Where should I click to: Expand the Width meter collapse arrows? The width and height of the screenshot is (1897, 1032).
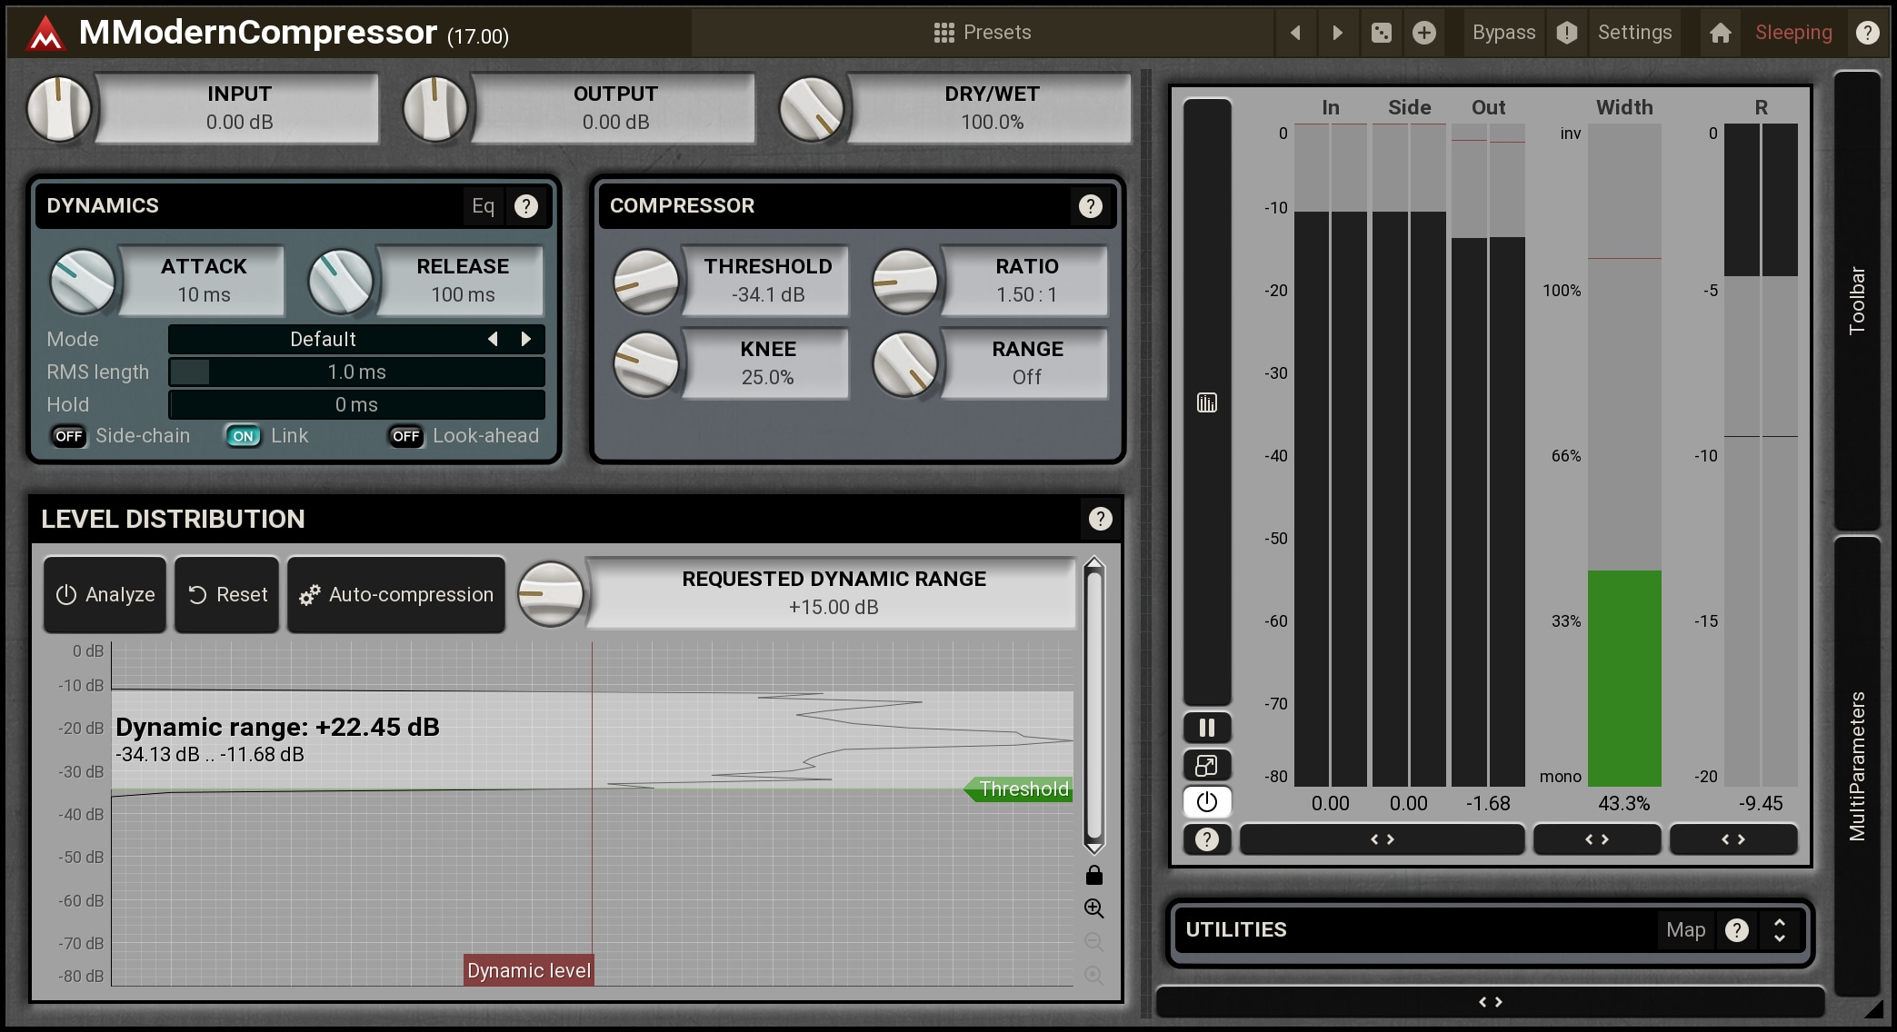(x=1596, y=839)
